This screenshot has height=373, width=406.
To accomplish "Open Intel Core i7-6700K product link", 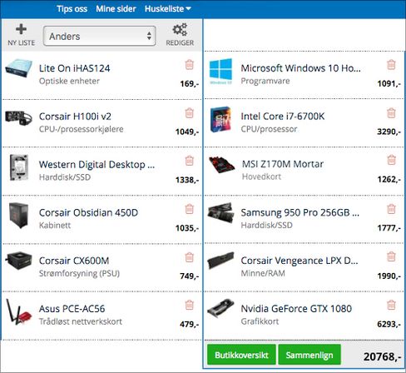I will (283, 116).
